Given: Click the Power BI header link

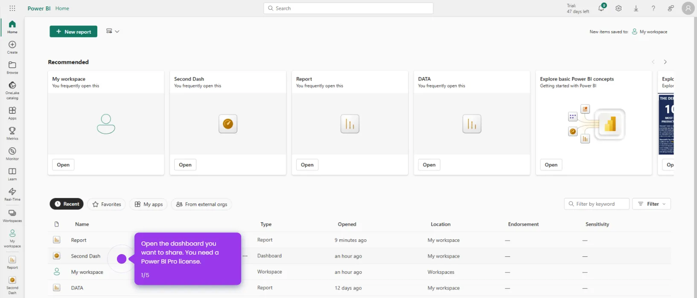Looking at the screenshot, I should [x=39, y=8].
